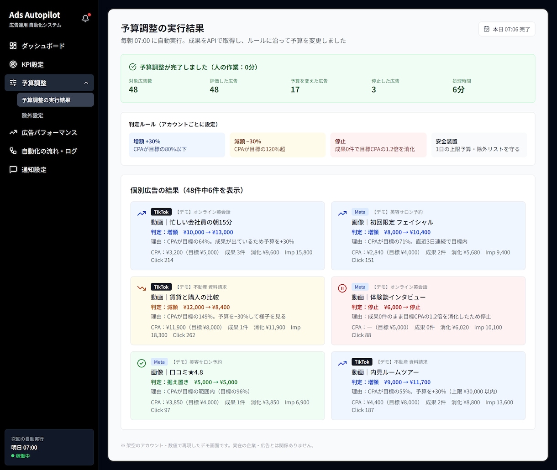Image resolution: width=557 pixels, height=470 pixels.
Task: Click Meta badge on 初回限定 フェイシャル card
Action: tap(360, 212)
